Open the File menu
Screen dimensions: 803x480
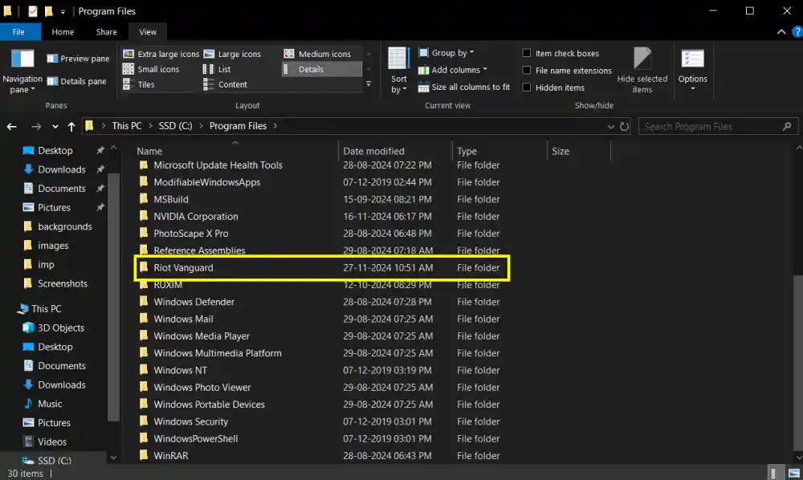20,32
